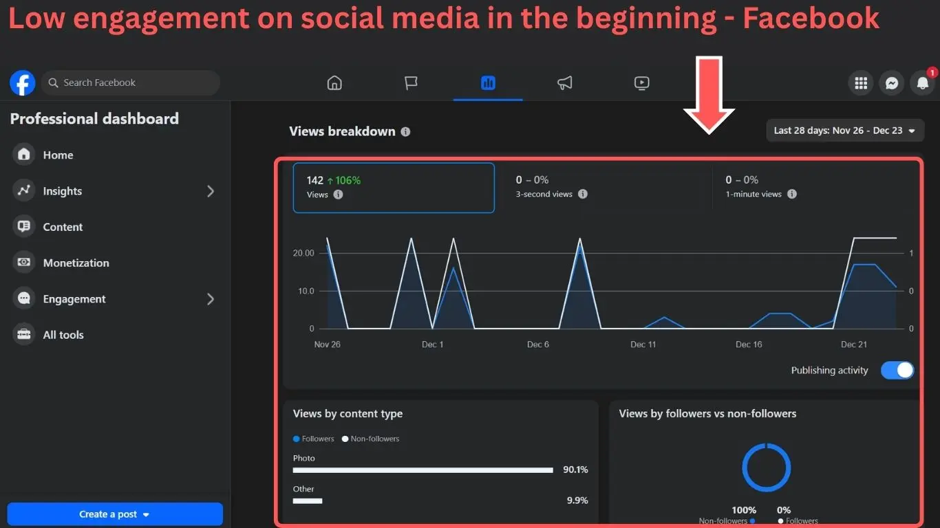The height and width of the screenshot is (528, 940).
Task: Open the Last 28 days date range dropdown
Action: pos(845,130)
